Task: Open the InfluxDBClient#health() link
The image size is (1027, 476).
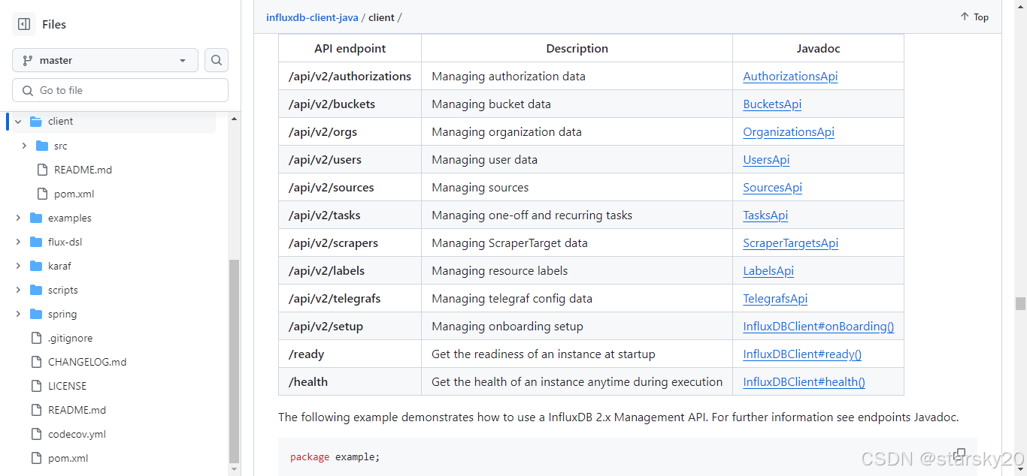Action: click(803, 381)
